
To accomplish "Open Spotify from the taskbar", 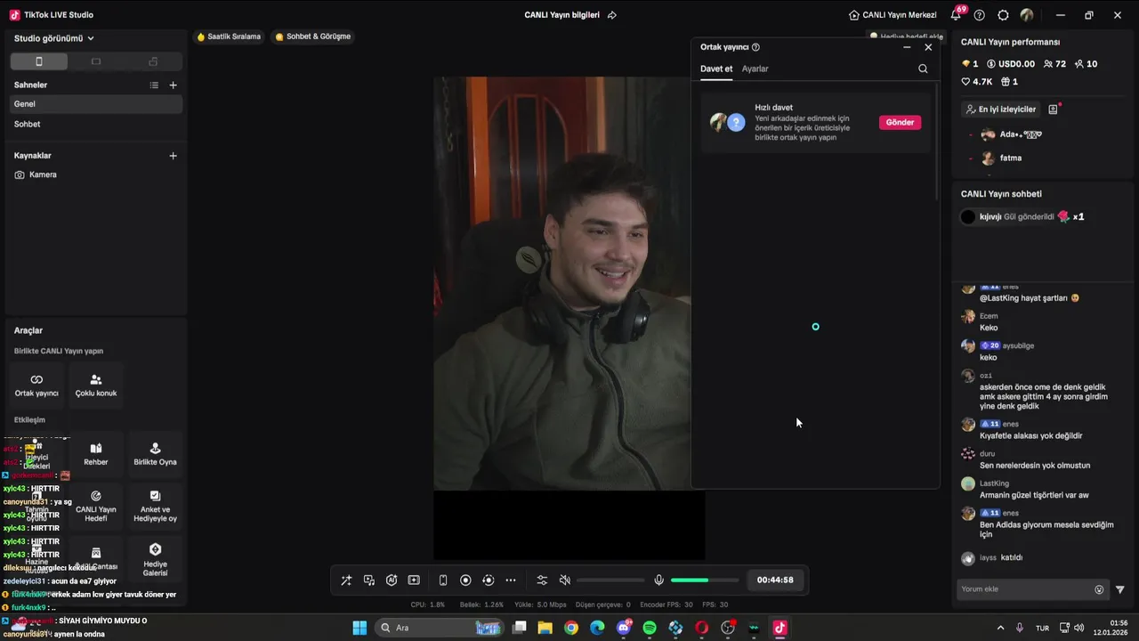I will pos(650,628).
